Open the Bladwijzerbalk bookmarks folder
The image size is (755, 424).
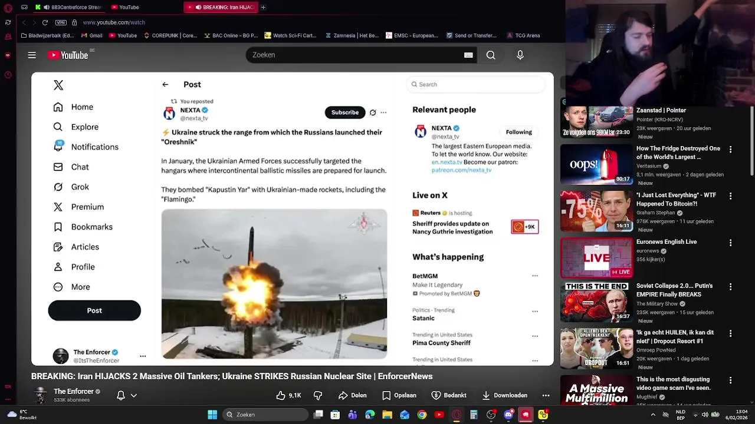click(x=47, y=35)
